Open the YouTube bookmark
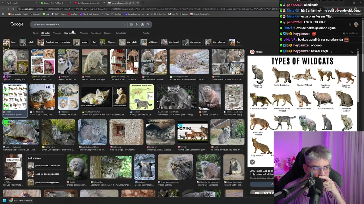The height and width of the screenshot is (204, 364). 73,14
